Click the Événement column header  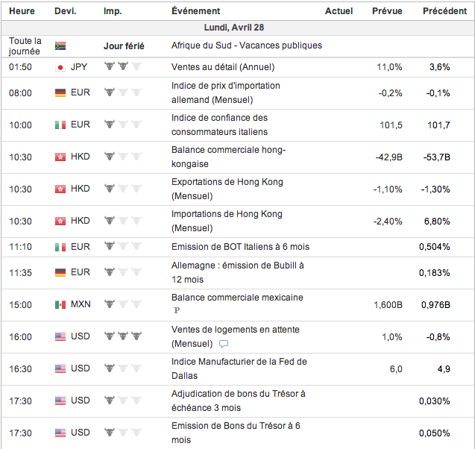pos(195,11)
